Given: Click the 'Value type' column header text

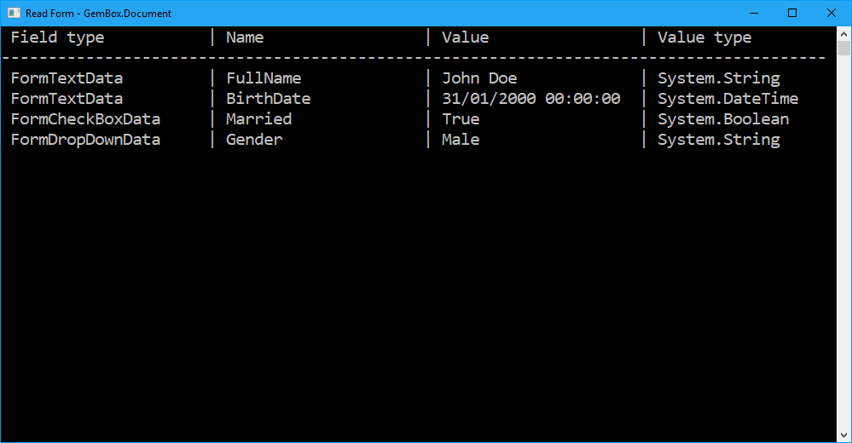Looking at the screenshot, I should pos(704,37).
